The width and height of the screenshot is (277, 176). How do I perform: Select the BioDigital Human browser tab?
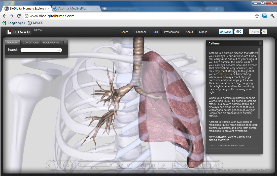[26, 9]
